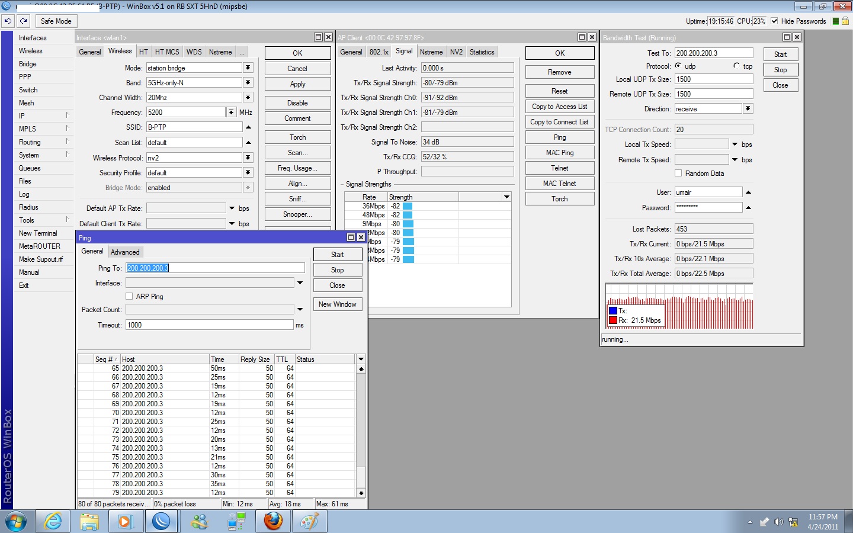Screen dimensions: 853x533
Task: Click the blue Tx legend swatch
Action: 613,311
